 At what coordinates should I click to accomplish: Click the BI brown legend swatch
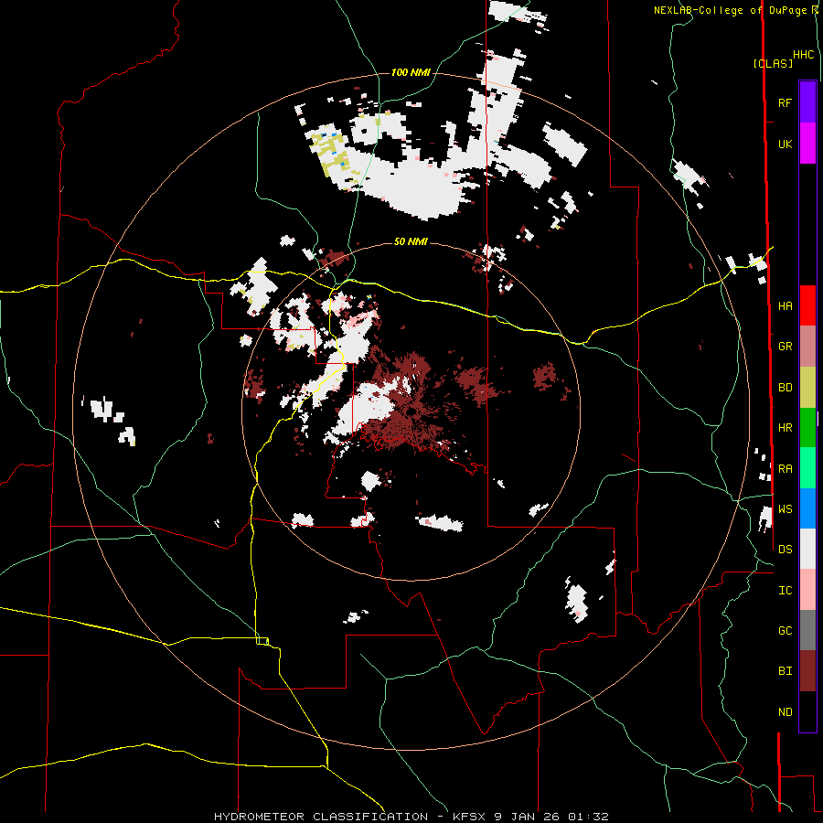[x=807, y=671]
